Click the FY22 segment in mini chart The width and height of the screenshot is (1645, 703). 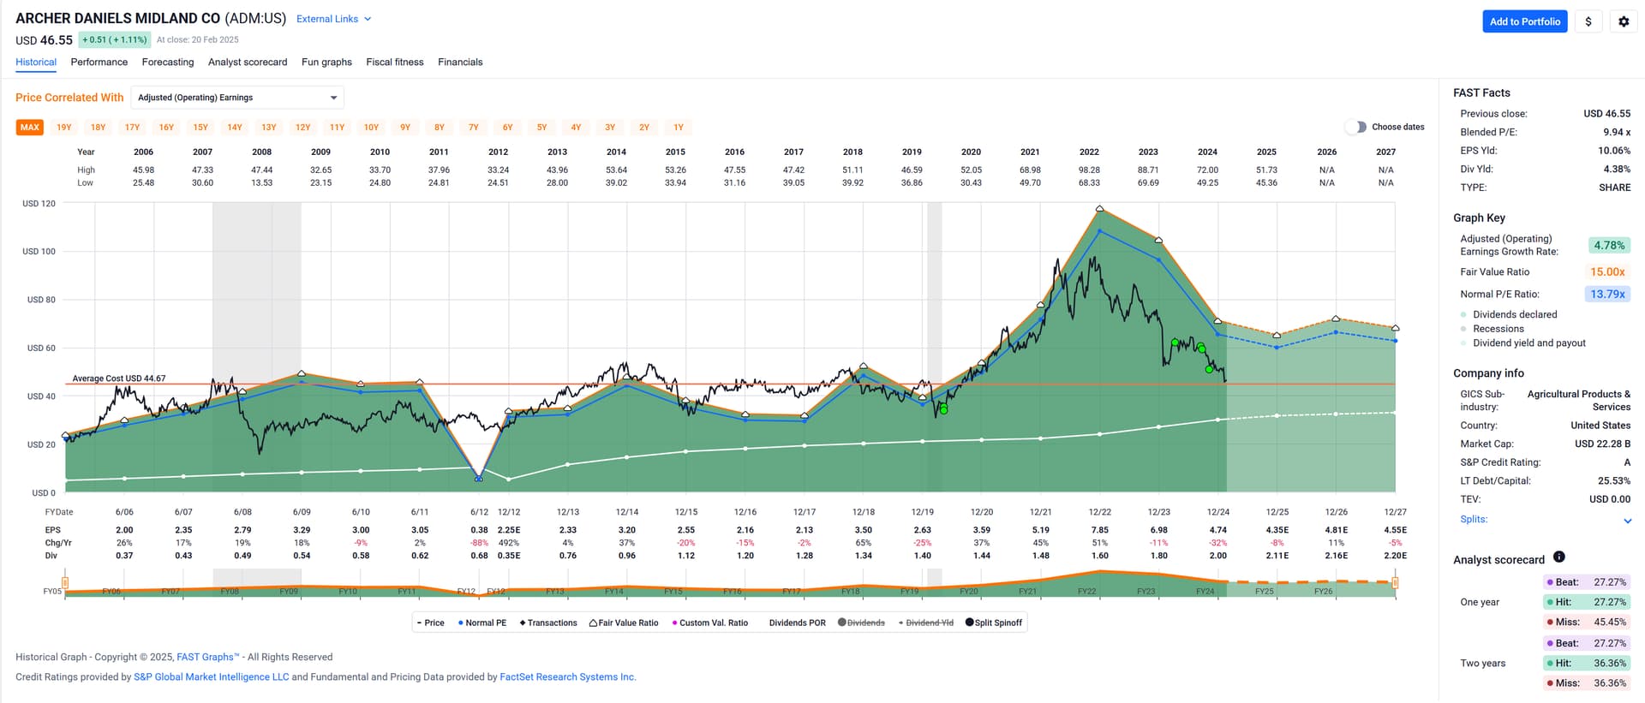[1086, 591]
